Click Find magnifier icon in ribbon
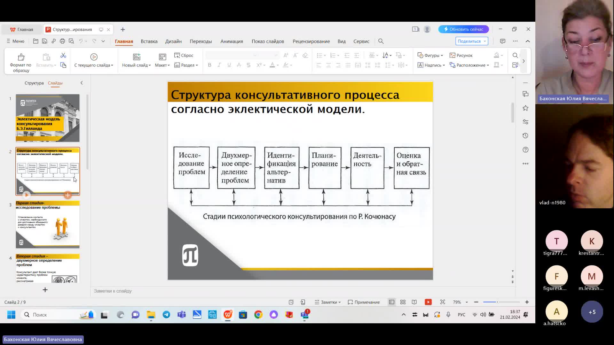Screen dimensions: 614x345 pyautogui.click(x=515, y=55)
